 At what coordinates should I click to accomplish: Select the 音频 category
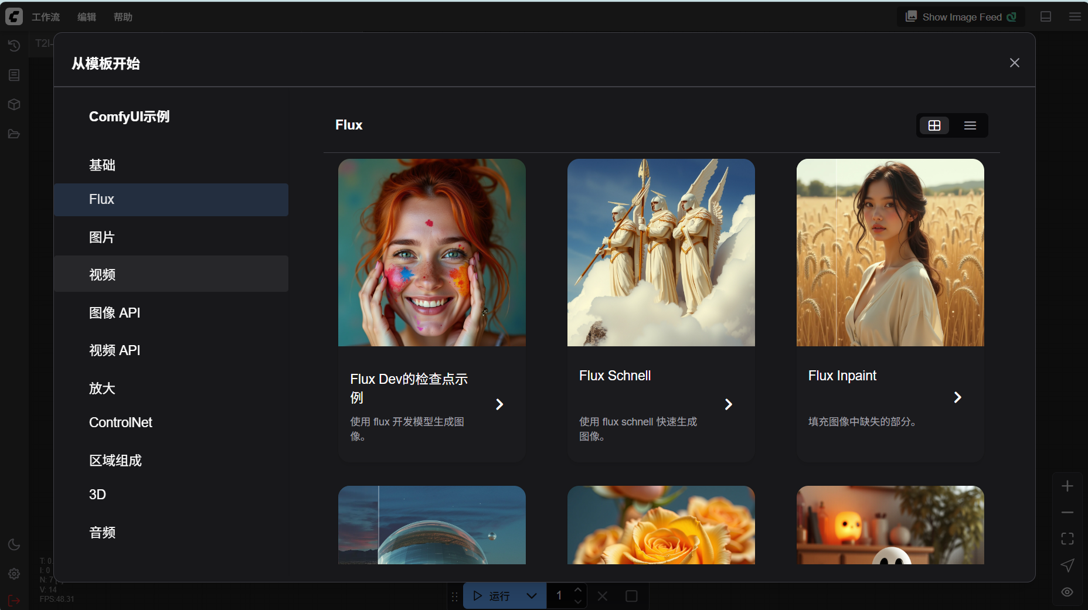pos(171,533)
